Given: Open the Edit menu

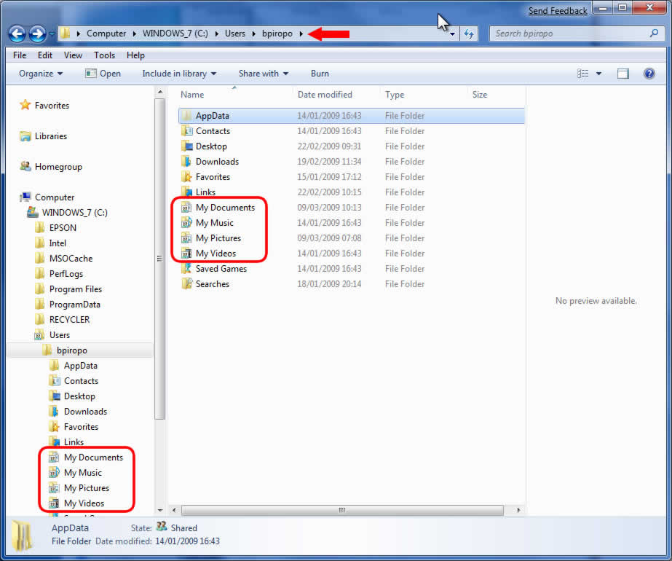Looking at the screenshot, I should pyautogui.click(x=45, y=55).
